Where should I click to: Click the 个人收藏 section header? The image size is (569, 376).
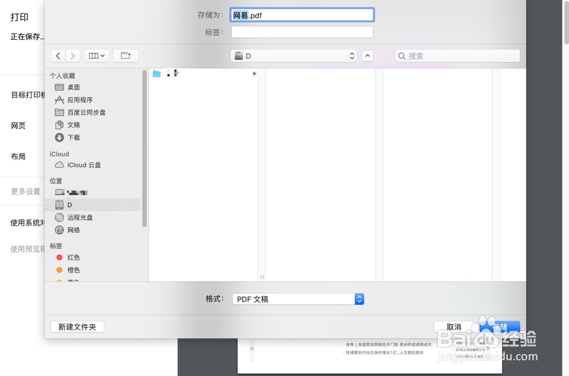point(63,76)
